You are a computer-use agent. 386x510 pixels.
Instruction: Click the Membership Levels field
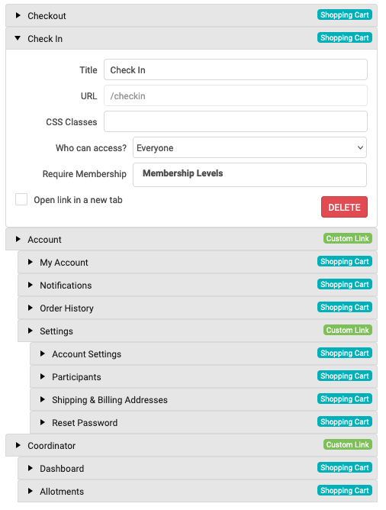coord(249,175)
